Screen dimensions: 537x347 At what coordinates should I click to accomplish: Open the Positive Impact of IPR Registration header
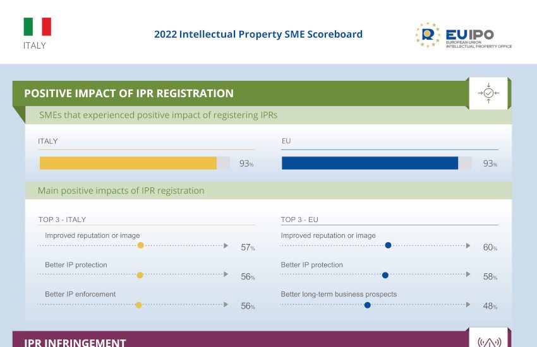click(x=129, y=93)
